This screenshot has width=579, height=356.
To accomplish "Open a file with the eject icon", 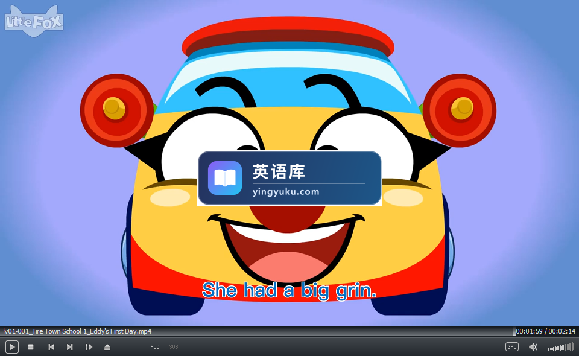I will point(107,347).
